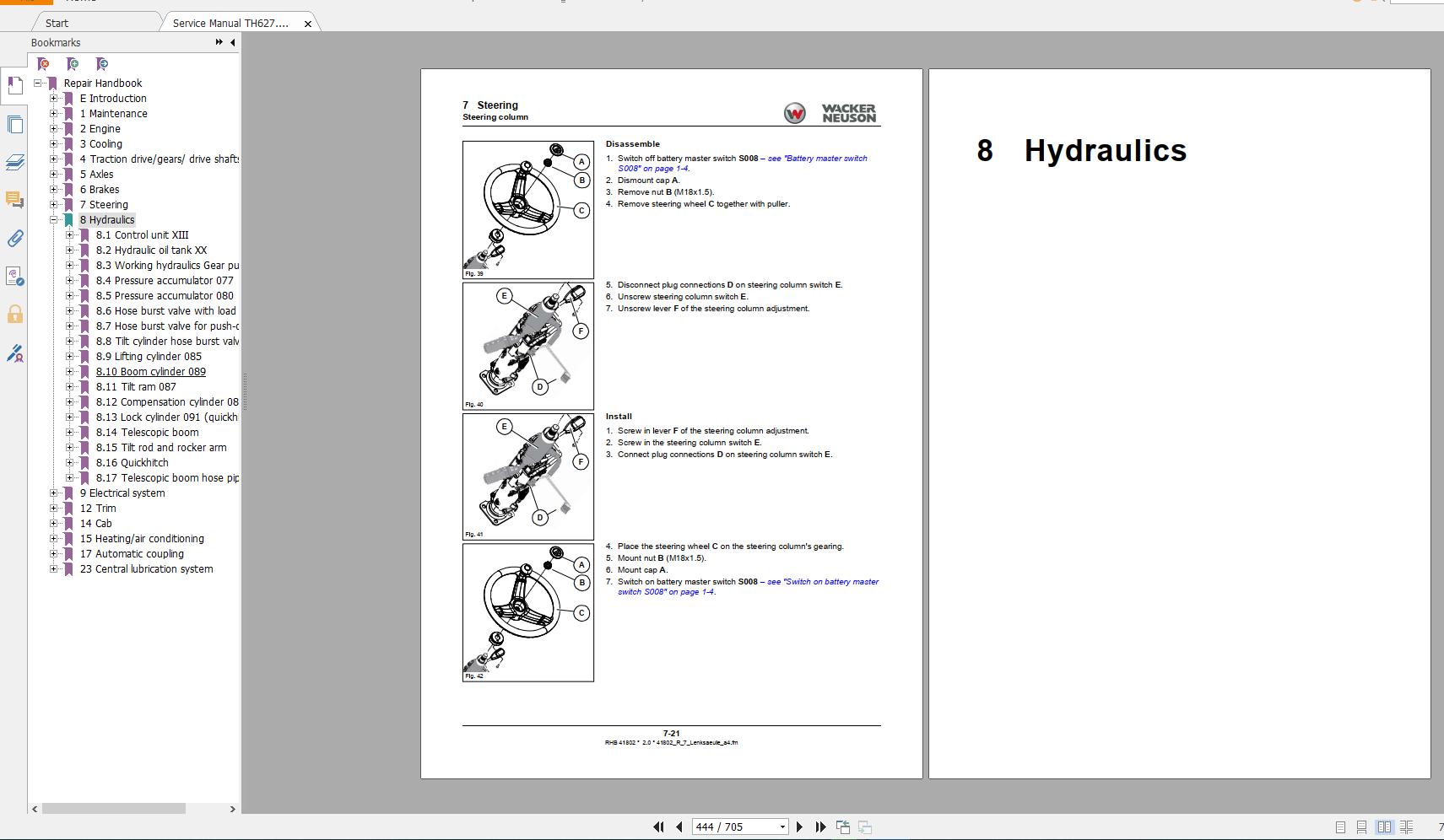Open the Attachments panel
This screenshot has width=1444, height=840.
coord(15,239)
